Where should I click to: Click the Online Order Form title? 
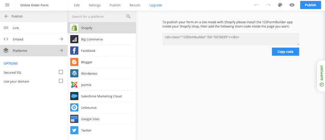(x=34, y=5)
